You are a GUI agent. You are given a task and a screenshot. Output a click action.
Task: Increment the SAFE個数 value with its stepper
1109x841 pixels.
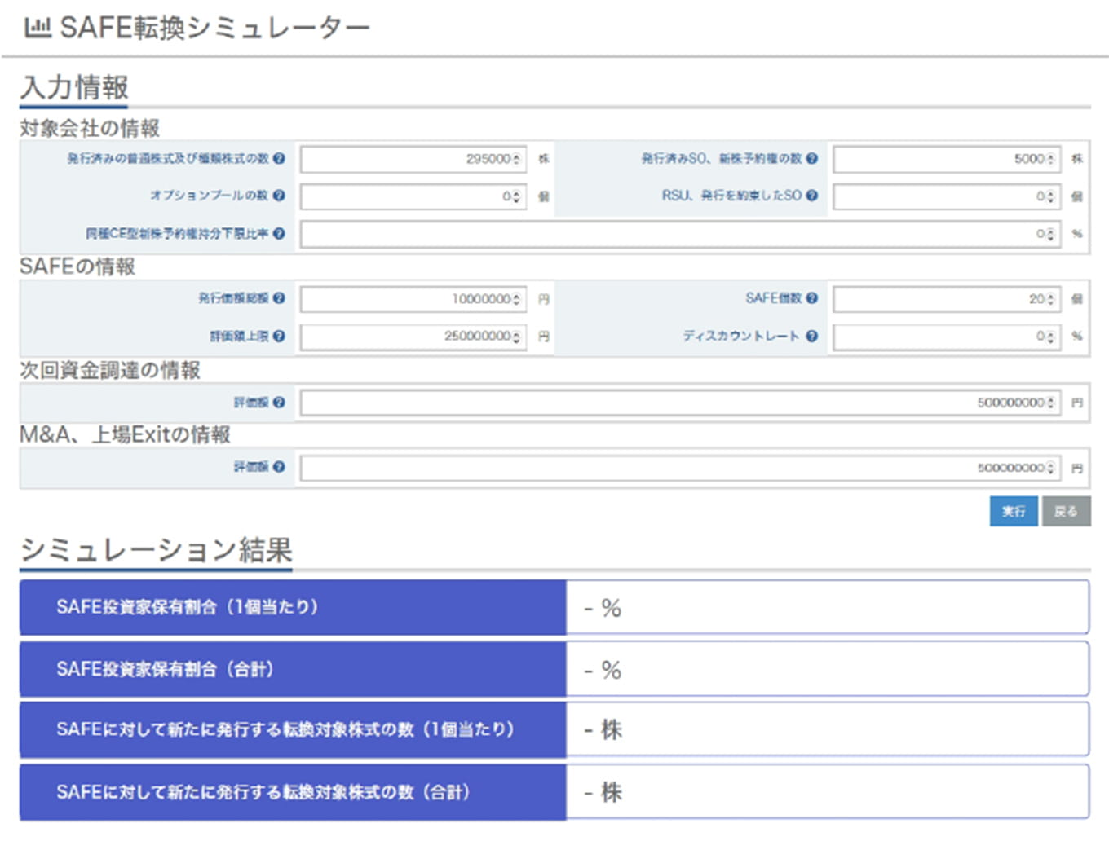tap(1051, 297)
